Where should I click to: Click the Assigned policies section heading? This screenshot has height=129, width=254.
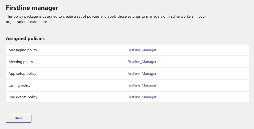[x=25, y=38]
